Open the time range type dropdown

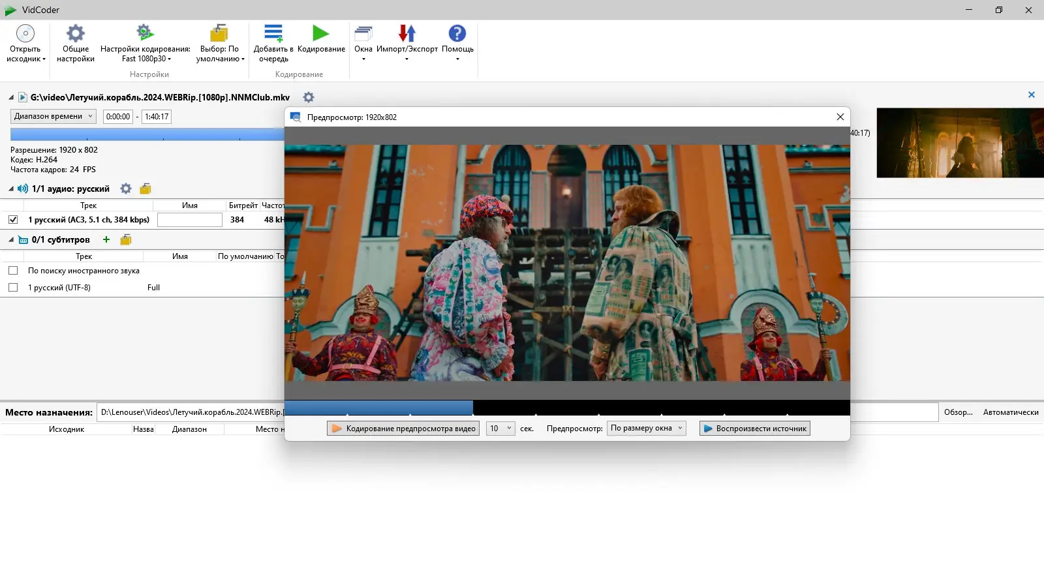click(54, 117)
